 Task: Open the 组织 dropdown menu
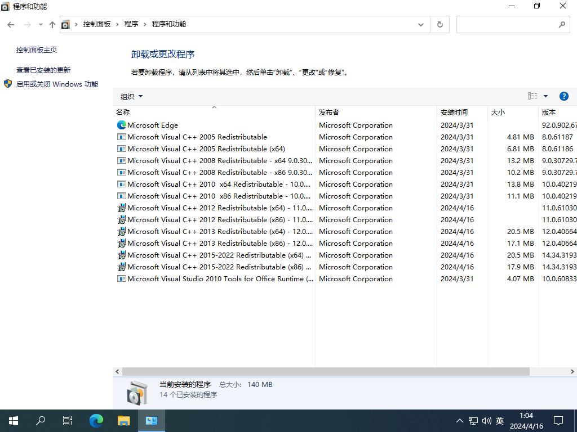coord(131,97)
